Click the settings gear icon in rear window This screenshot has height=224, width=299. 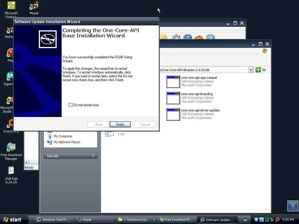176,37
